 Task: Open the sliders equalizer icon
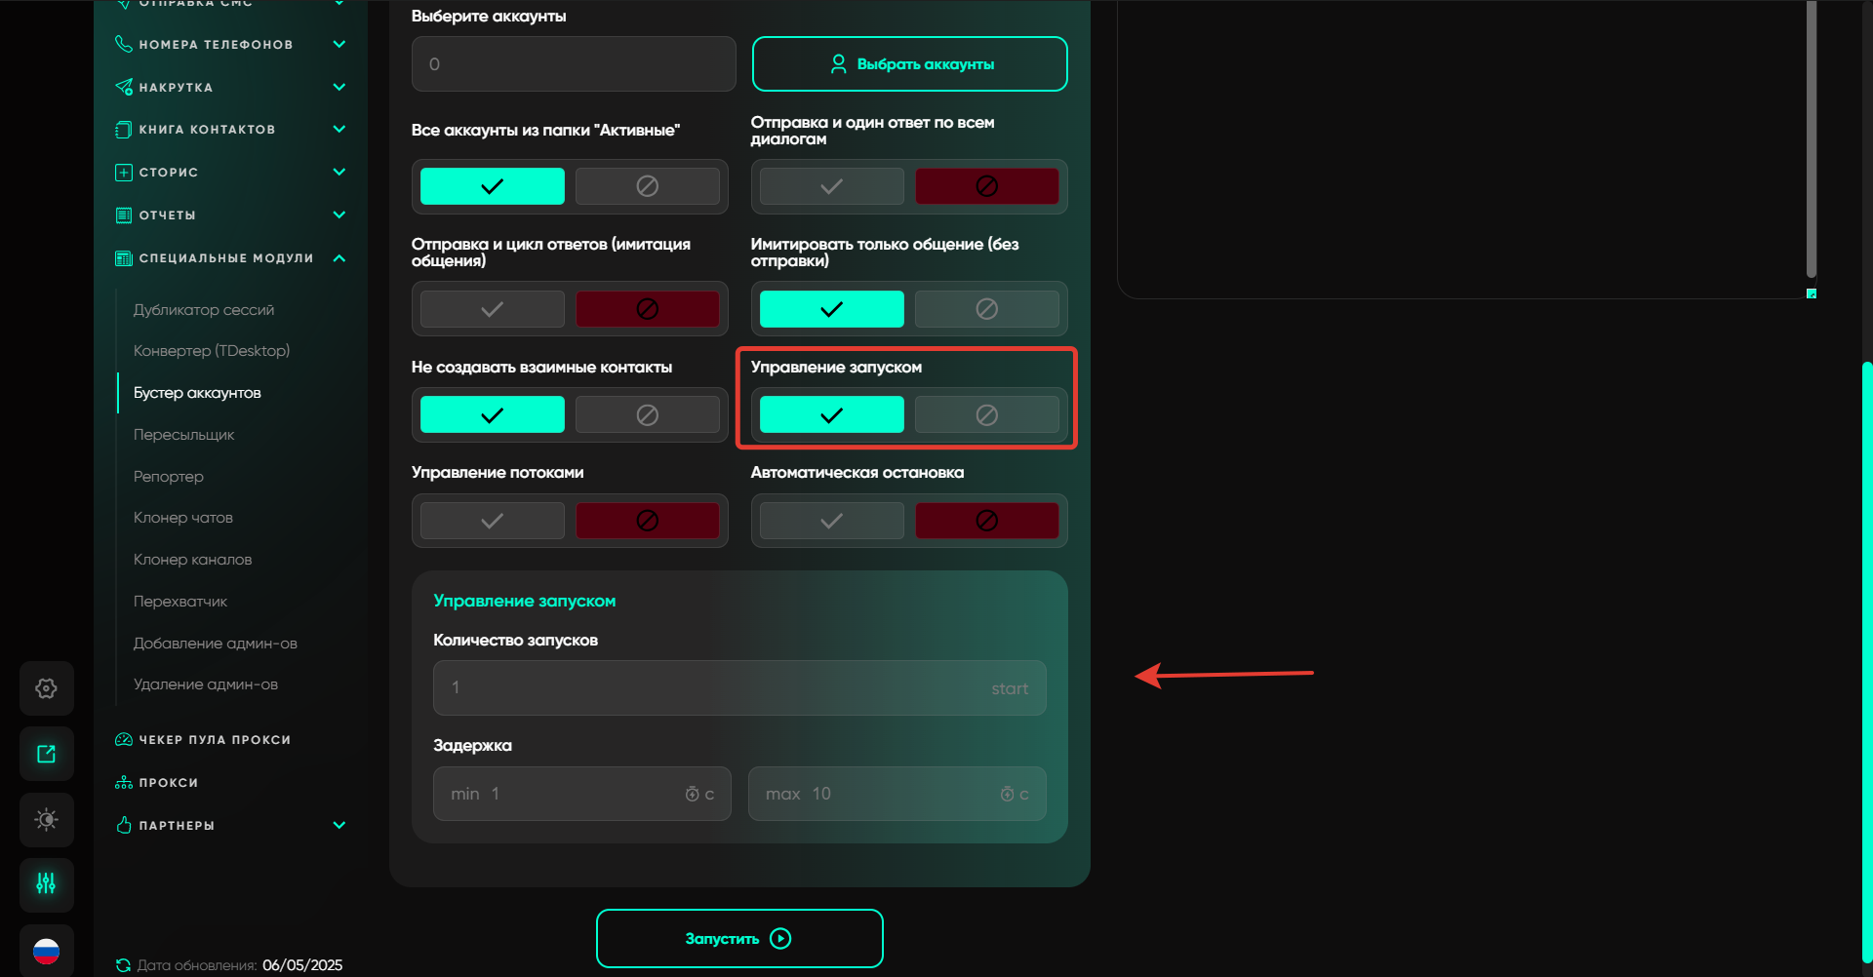click(x=46, y=884)
